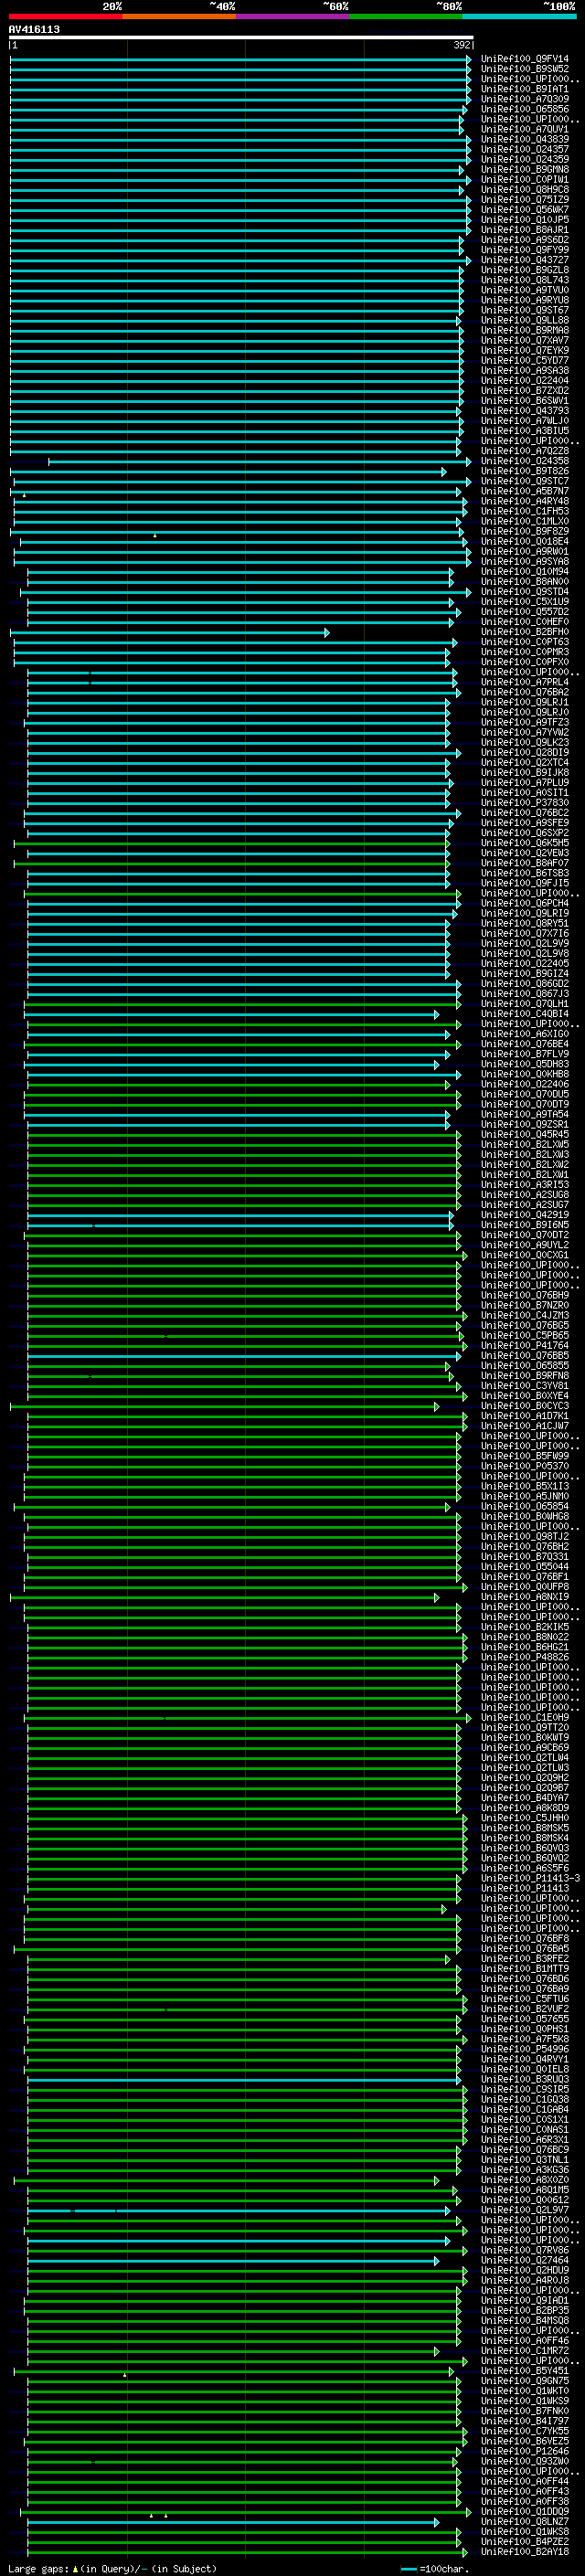
Task: Select the AV416113 query sequence label
Action: pyautogui.click(x=34, y=29)
